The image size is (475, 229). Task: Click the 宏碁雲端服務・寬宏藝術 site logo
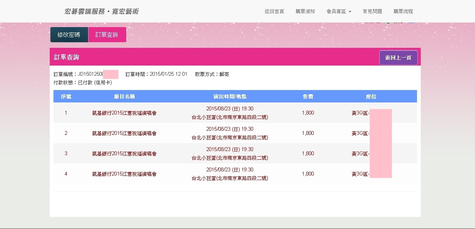(101, 11)
